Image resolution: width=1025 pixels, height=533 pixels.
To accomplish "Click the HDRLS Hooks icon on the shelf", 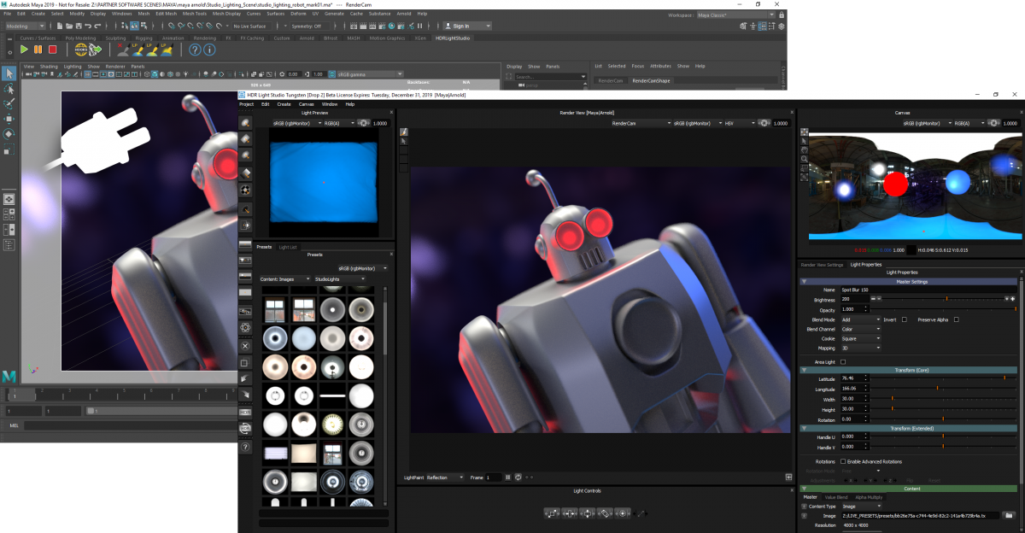I will tap(81, 50).
